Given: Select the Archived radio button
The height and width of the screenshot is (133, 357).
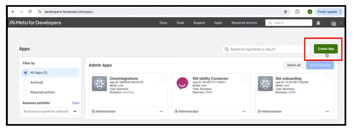Looking at the screenshot, I should pyautogui.click(x=26, y=82).
